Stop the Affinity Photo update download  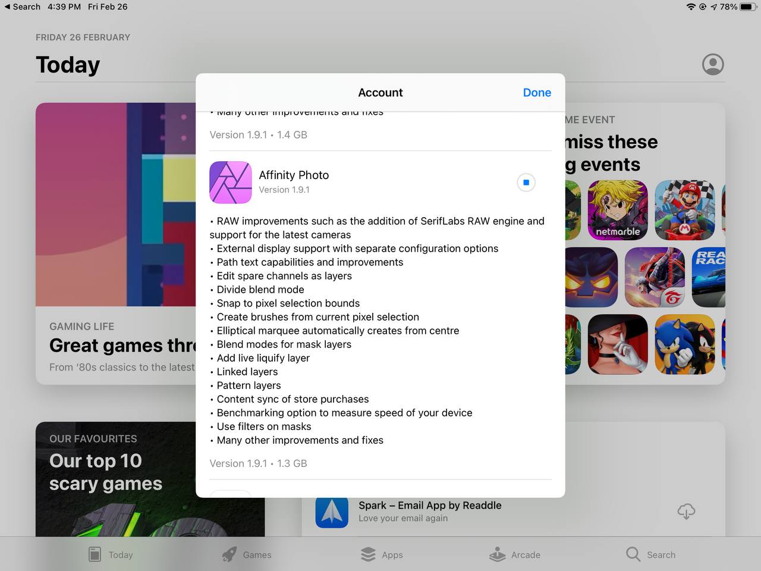[x=526, y=183]
